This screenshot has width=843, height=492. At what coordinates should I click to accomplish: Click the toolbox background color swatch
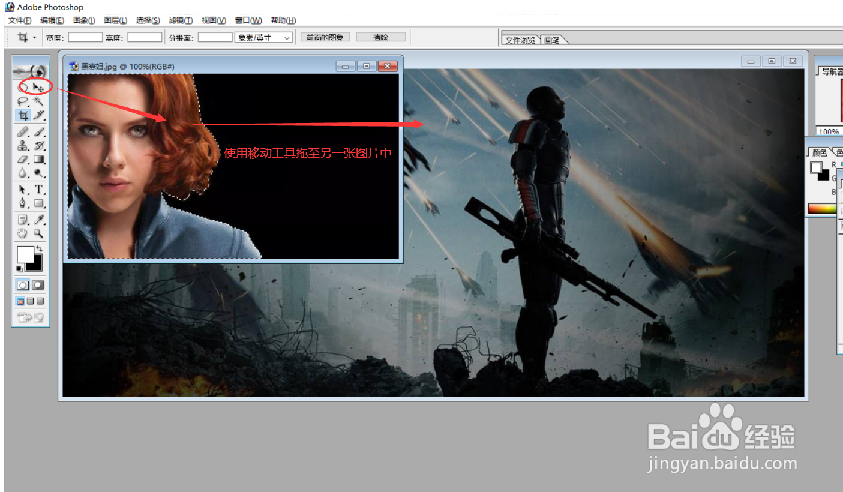[x=37, y=265]
